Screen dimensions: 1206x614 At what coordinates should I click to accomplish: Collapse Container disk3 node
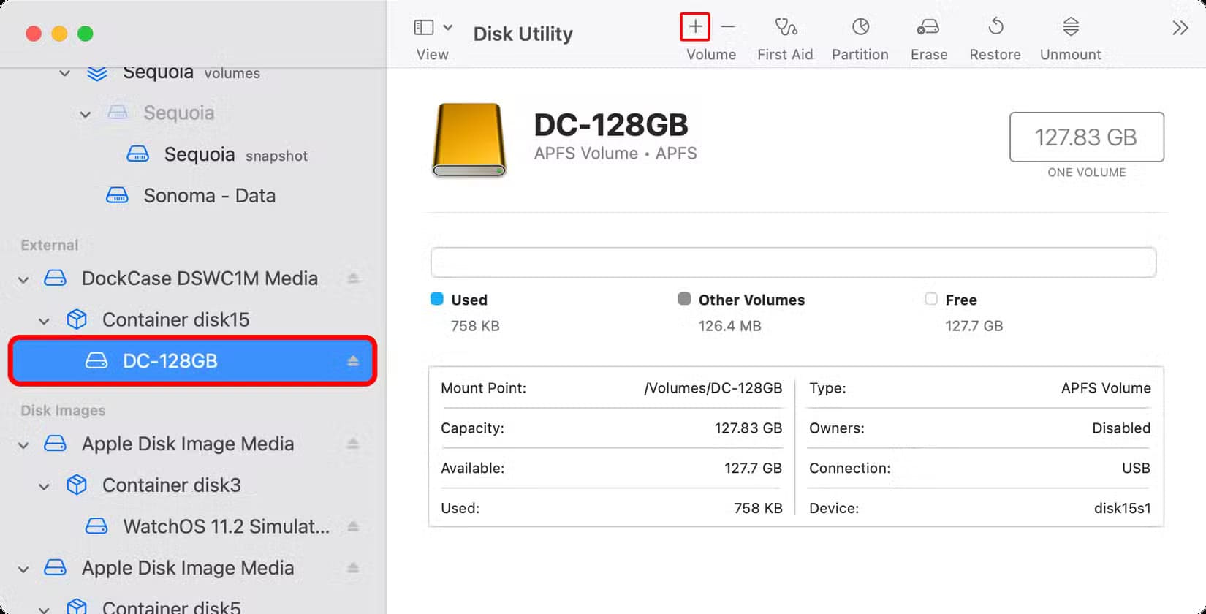point(45,486)
